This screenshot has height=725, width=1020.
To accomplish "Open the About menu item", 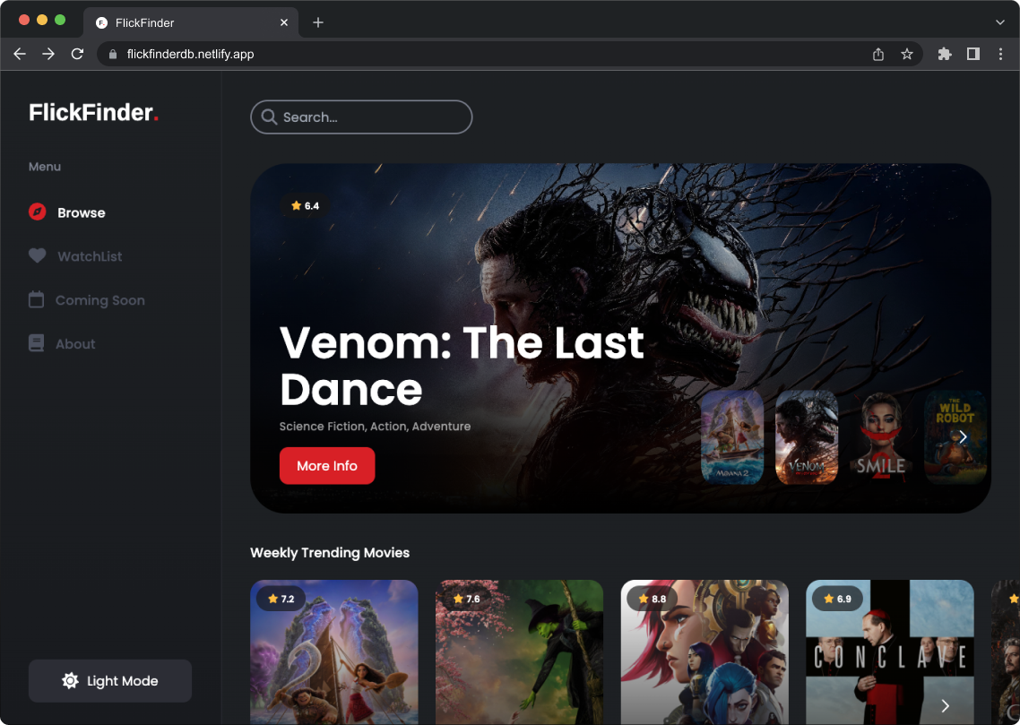I will (x=62, y=343).
